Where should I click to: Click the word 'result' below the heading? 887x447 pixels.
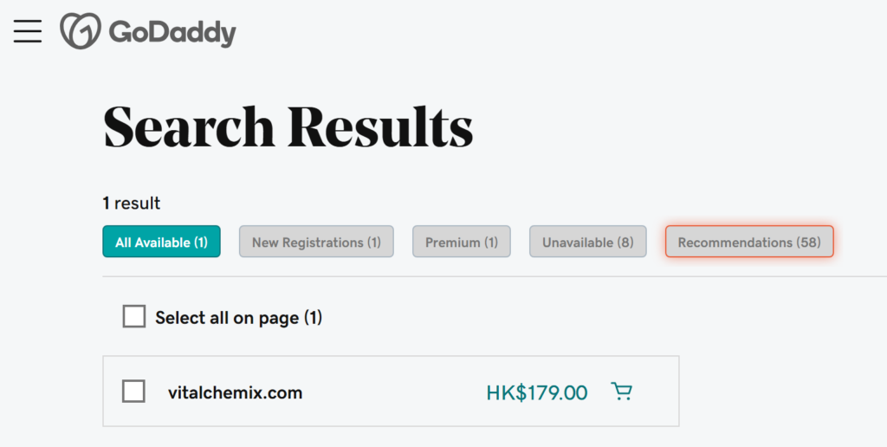point(138,204)
